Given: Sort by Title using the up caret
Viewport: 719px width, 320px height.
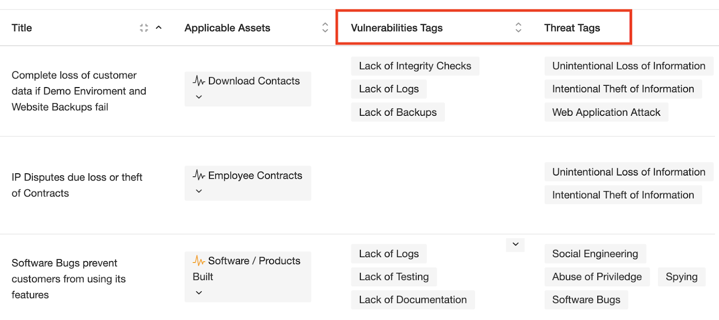Looking at the screenshot, I should (x=159, y=28).
